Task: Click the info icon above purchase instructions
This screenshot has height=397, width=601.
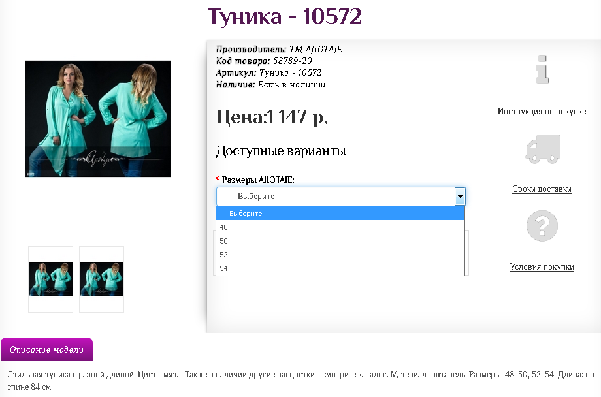Action: [x=542, y=69]
